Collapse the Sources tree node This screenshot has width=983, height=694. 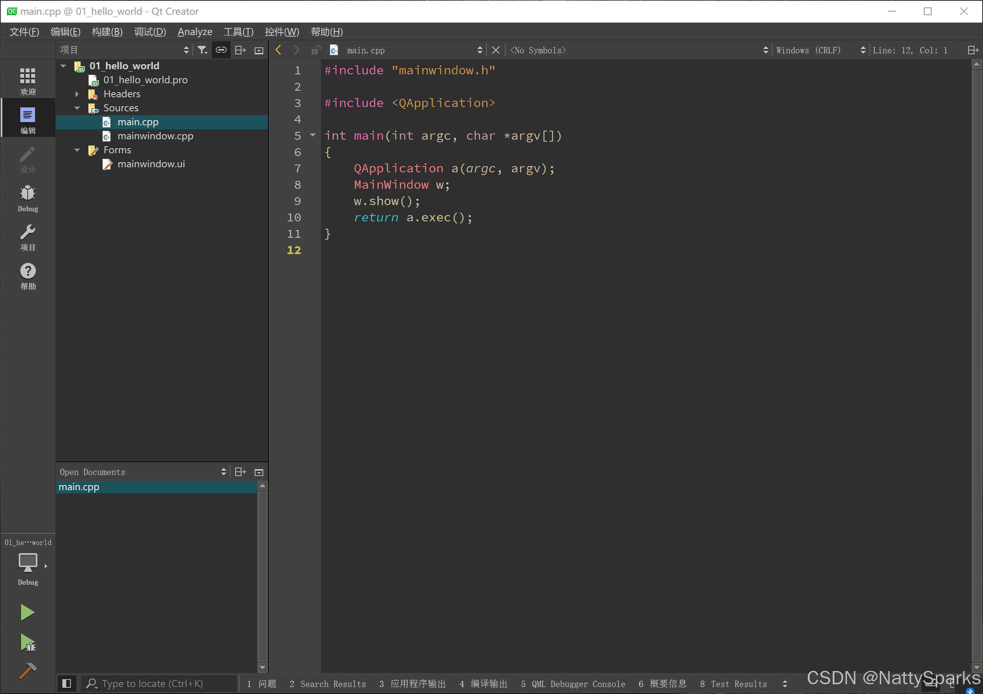(x=77, y=108)
